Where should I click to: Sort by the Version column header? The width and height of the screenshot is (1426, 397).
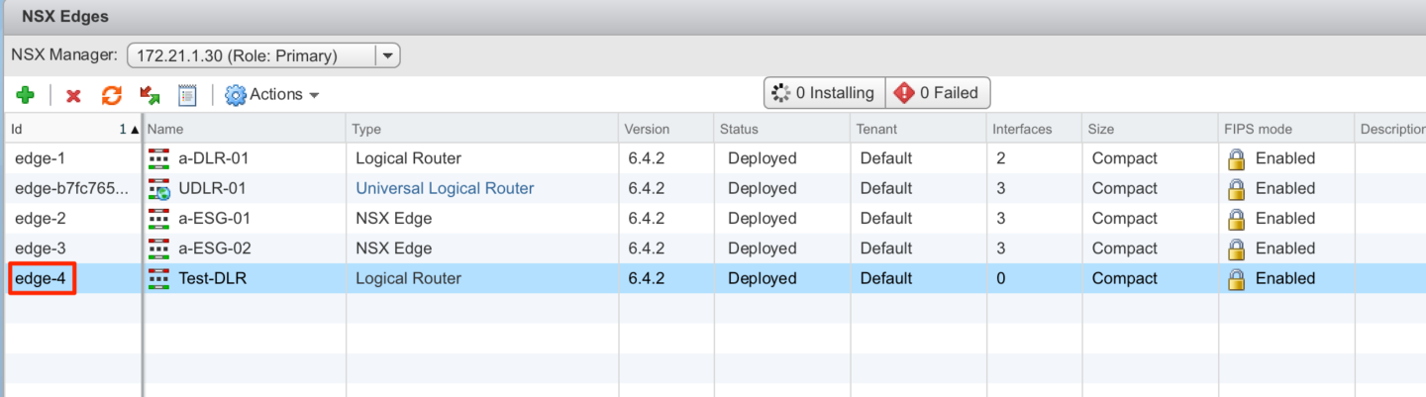pyautogui.click(x=667, y=129)
